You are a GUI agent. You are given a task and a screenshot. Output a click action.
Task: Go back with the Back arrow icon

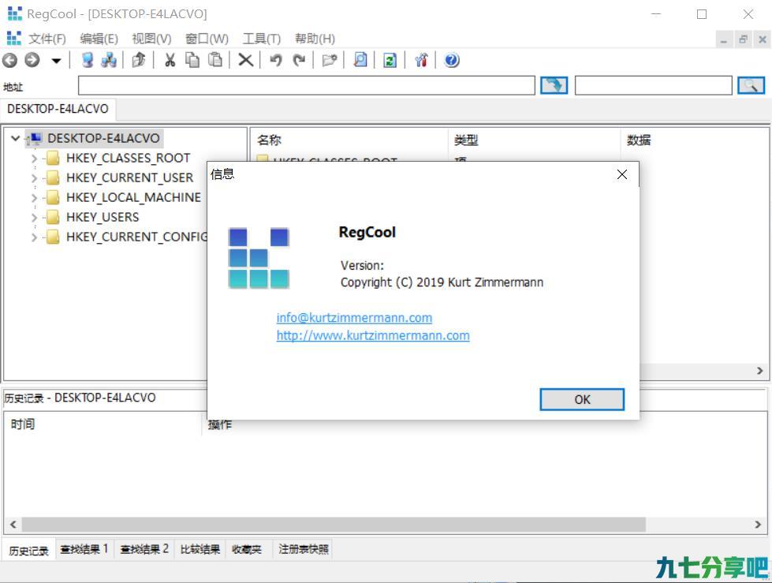click(x=9, y=60)
